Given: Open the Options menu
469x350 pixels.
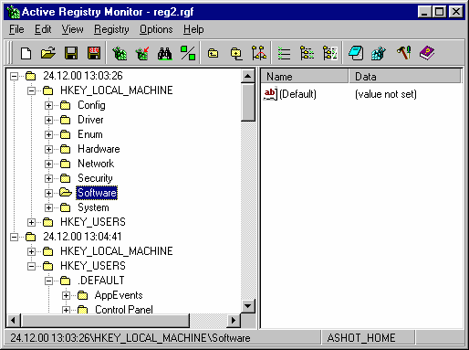Looking at the screenshot, I should [x=156, y=29].
